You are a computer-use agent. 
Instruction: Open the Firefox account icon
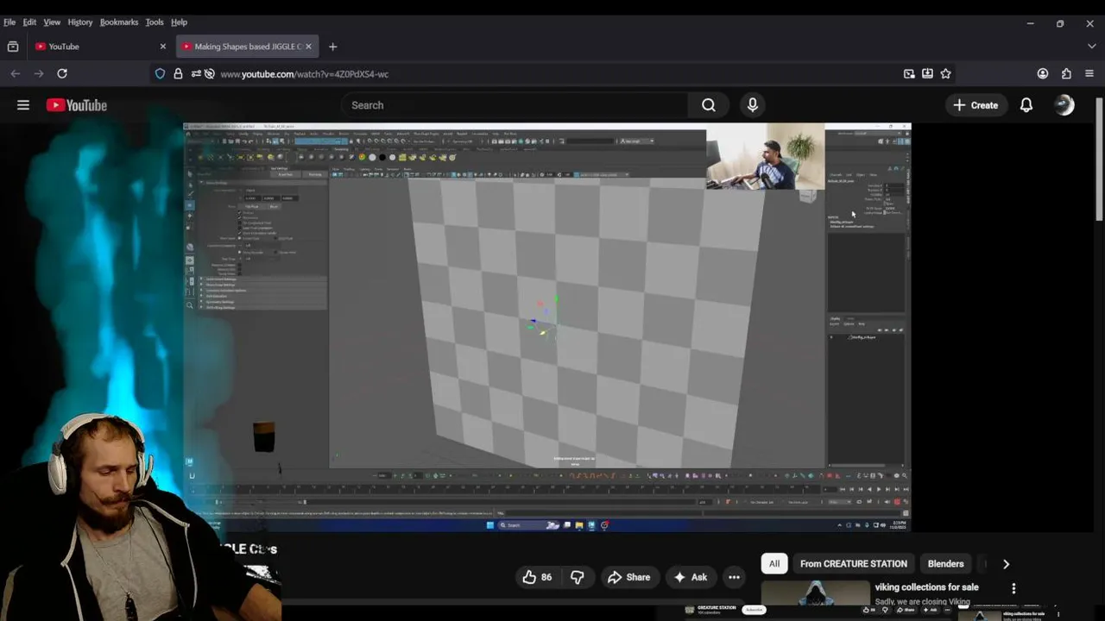[x=1043, y=74]
